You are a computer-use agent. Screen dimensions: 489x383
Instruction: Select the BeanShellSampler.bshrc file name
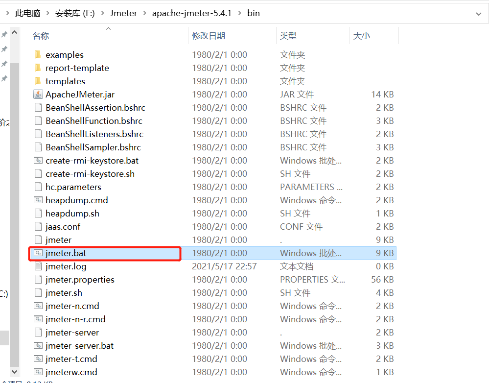coord(93,147)
